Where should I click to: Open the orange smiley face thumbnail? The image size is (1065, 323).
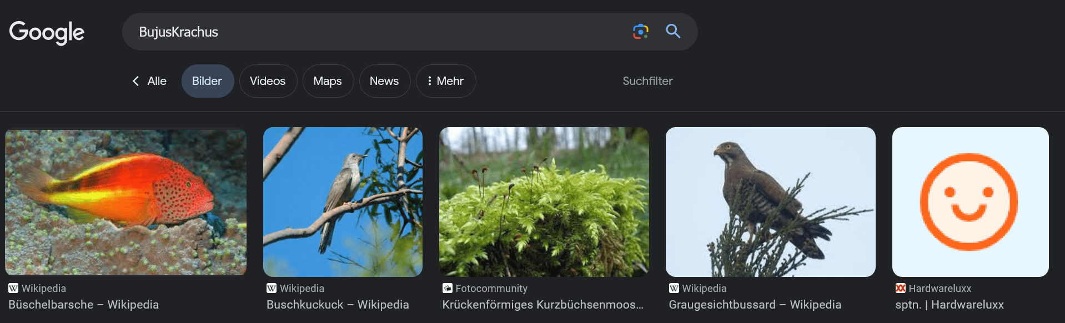tap(970, 202)
